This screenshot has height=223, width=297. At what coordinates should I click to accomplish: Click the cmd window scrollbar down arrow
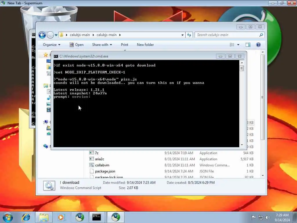pos(242,145)
